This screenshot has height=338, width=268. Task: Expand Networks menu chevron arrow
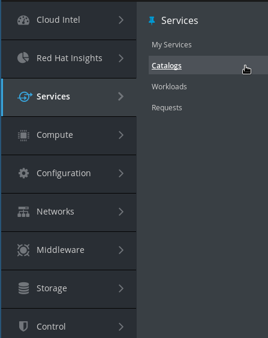121,212
